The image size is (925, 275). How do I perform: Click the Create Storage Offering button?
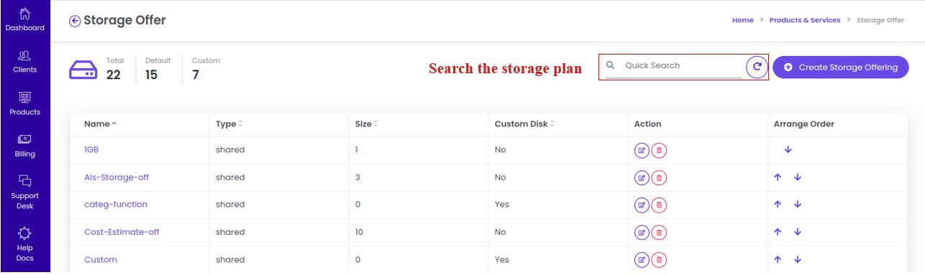click(x=841, y=67)
